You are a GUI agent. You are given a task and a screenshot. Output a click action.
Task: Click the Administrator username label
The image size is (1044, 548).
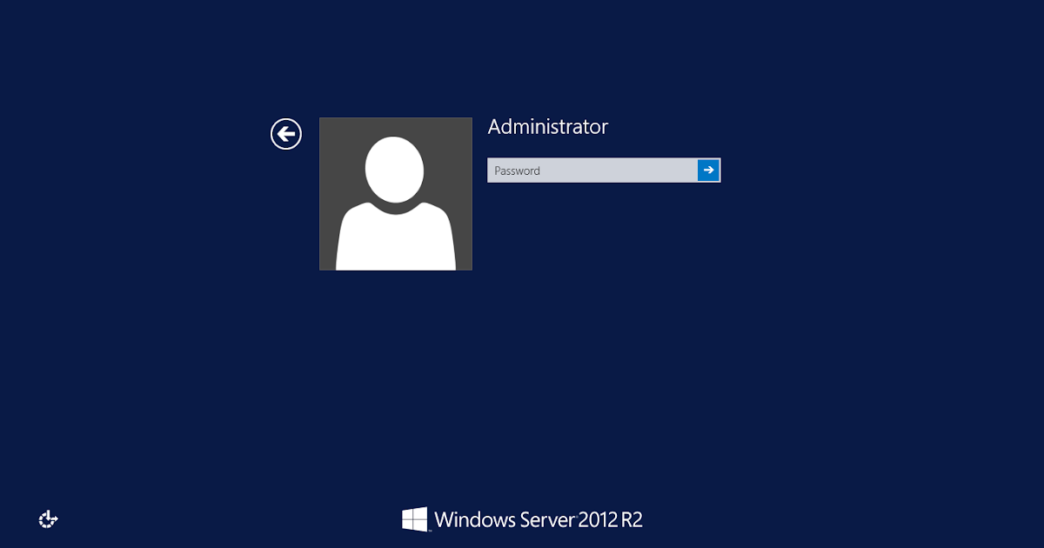(x=546, y=126)
